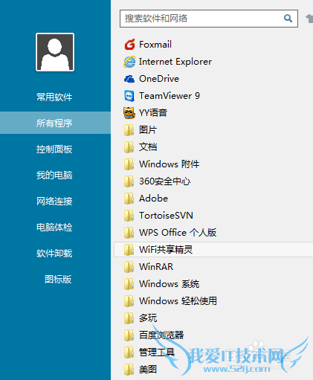This screenshot has height=380, width=313.
Task: Open the YY语音 text entry
Action: pyautogui.click(x=153, y=113)
